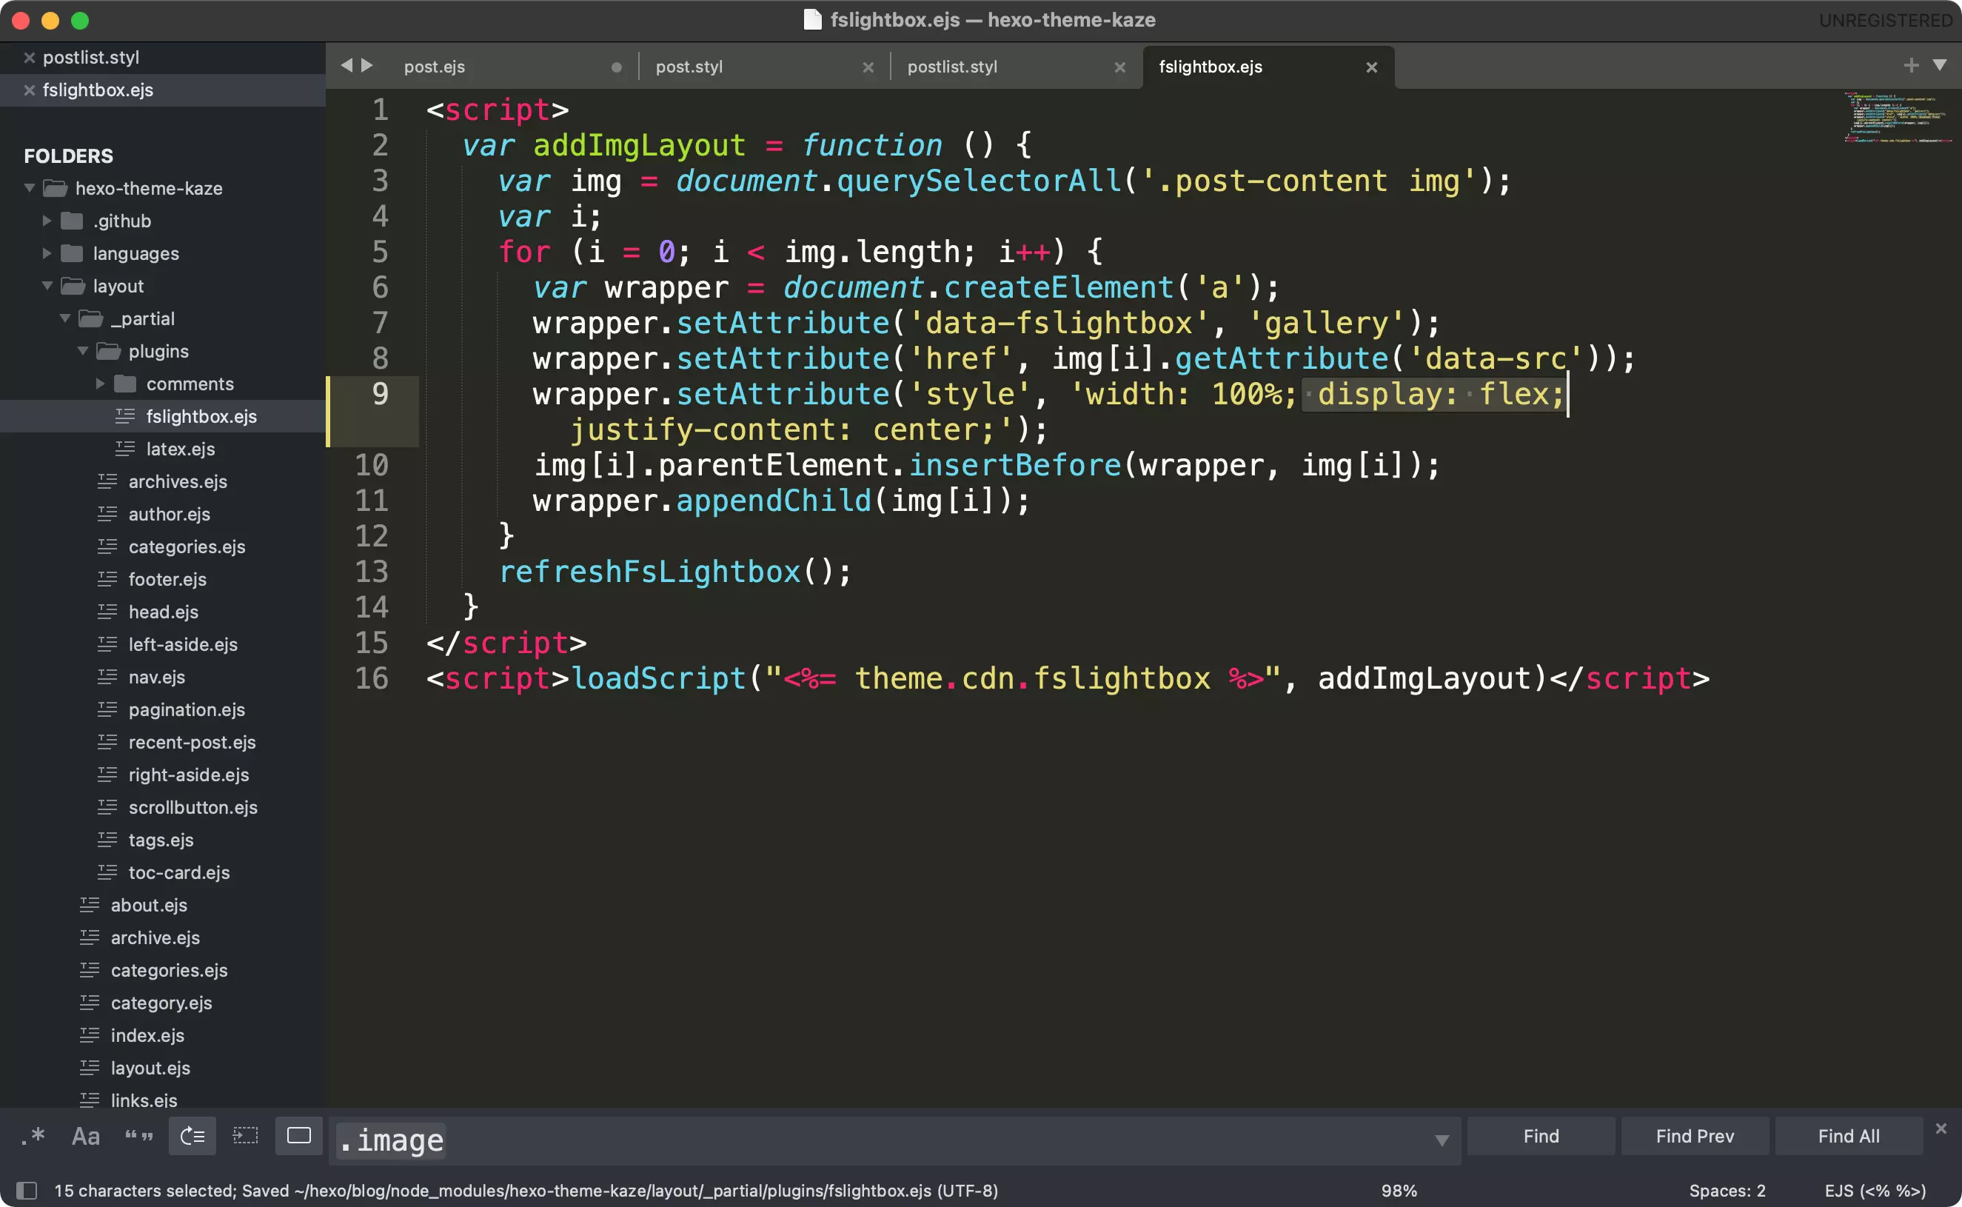1962x1207 pixels.
Task: Open the tab list dropdown arrow
Action: pyautogui.click(x=1940, y=65)
